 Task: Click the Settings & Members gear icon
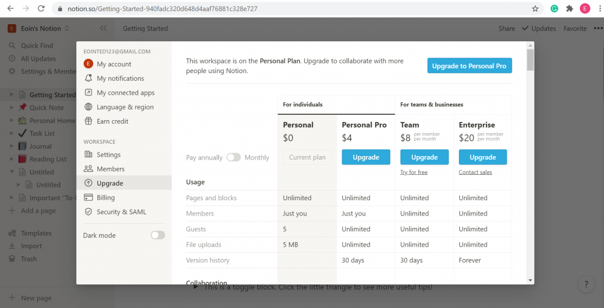point(12,71)
